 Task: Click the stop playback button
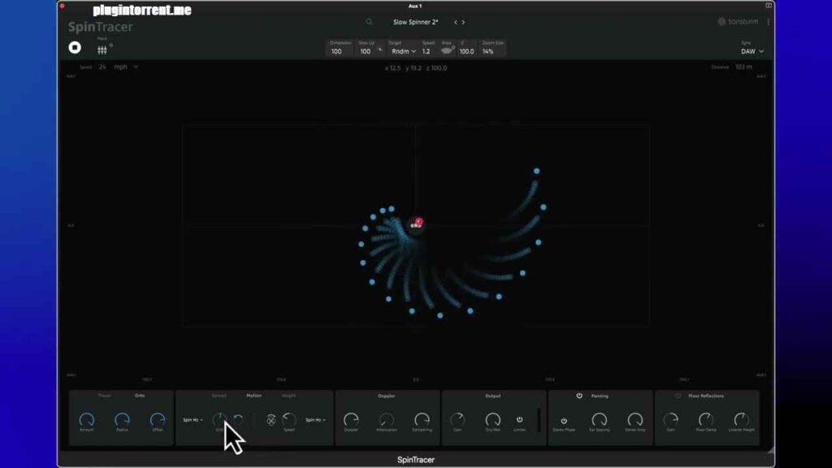[x=75, y=48]
